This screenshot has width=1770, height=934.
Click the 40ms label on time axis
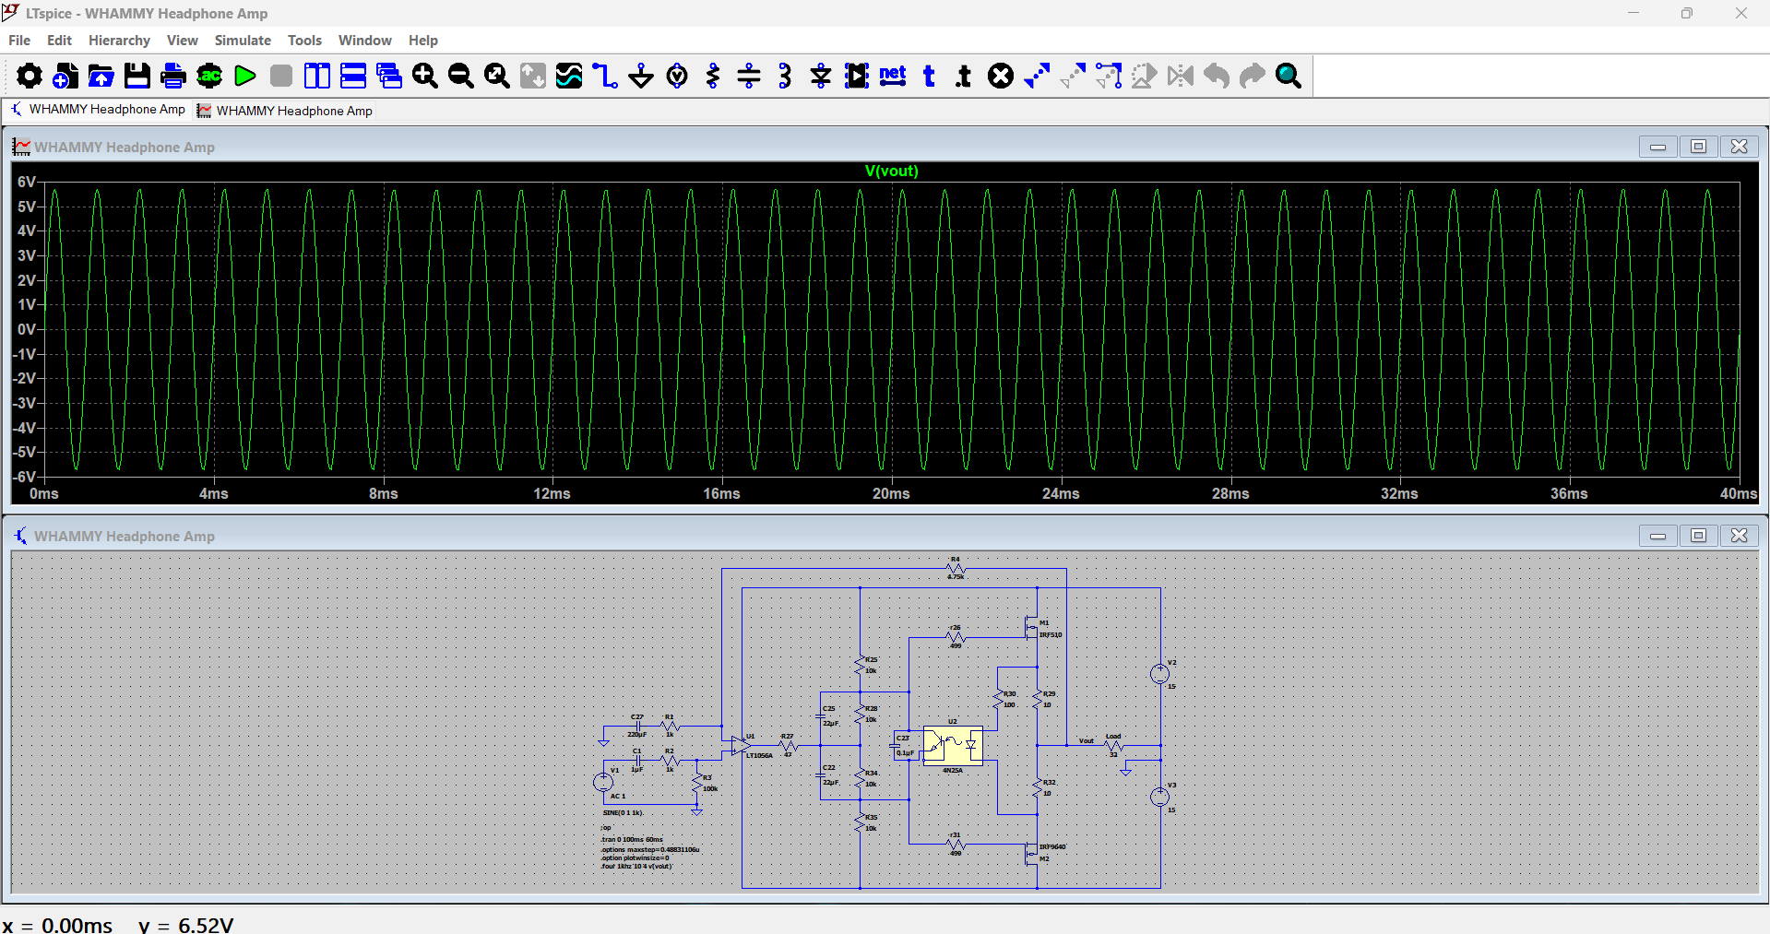(1739, 494)
